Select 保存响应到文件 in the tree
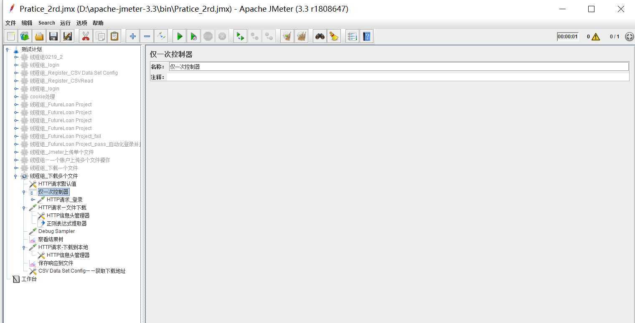This screenshot has height=323, width=635. click(x=56, y=263)
